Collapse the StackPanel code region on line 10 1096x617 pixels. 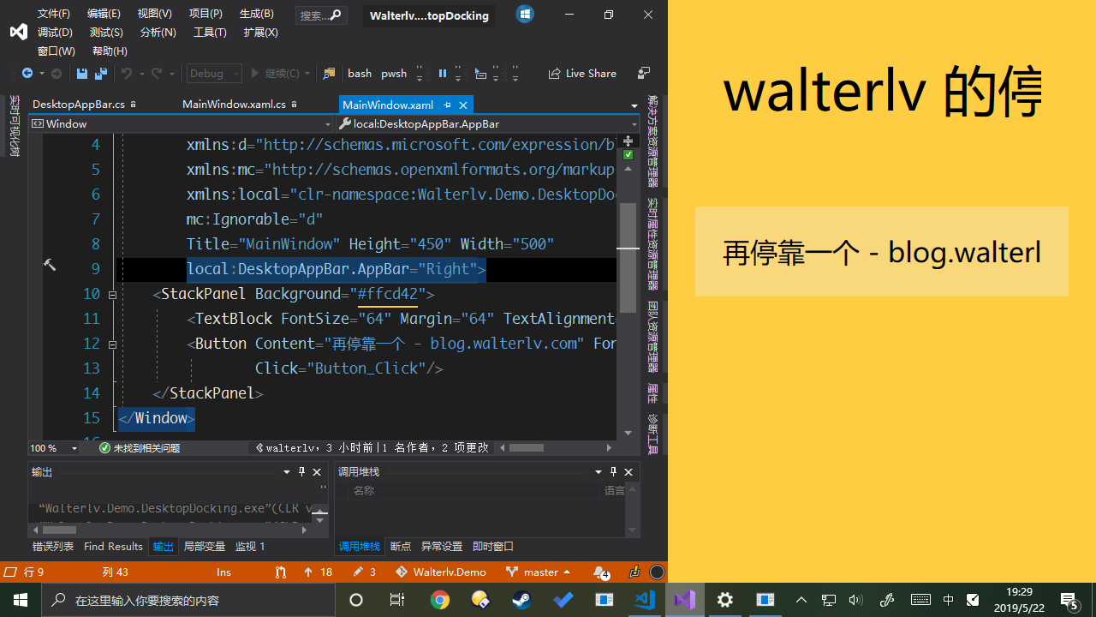[x=112, y=294]
